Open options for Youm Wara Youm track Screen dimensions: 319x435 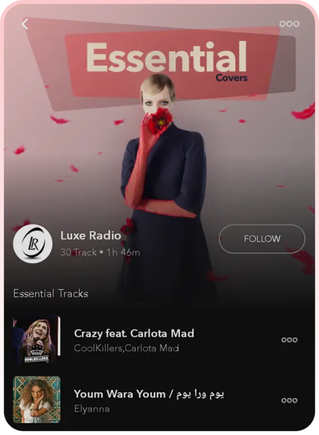coord(289,400)
